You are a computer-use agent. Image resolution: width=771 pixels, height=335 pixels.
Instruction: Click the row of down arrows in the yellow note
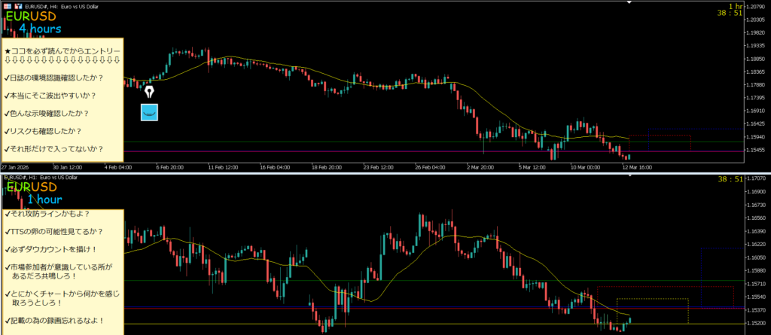[x=62, y=60]
